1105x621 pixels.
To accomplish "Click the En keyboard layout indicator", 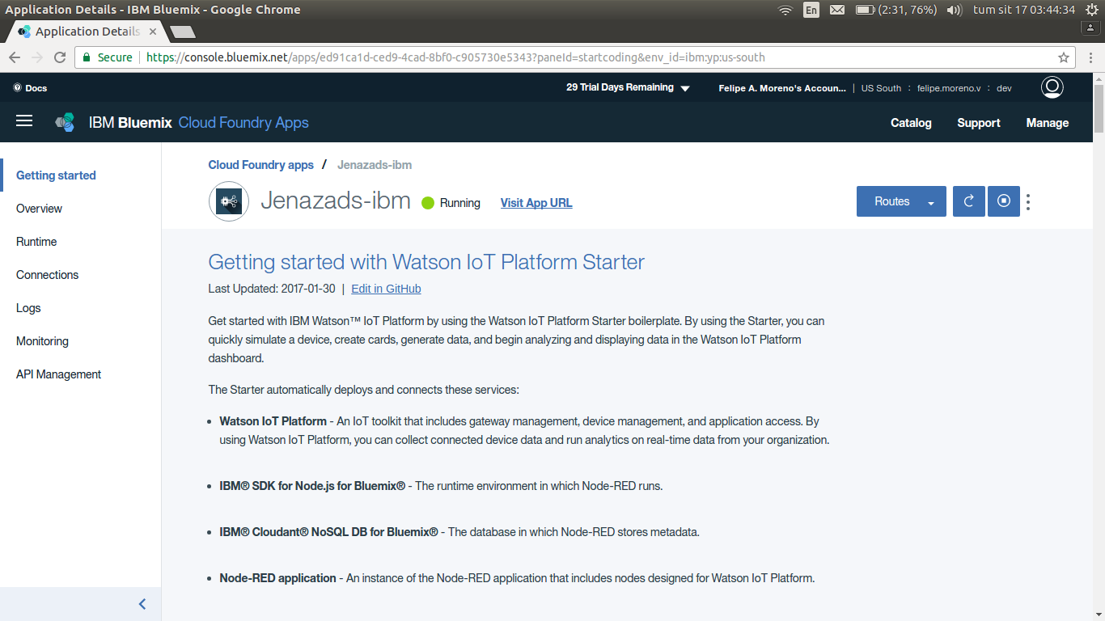I will 811,10.
